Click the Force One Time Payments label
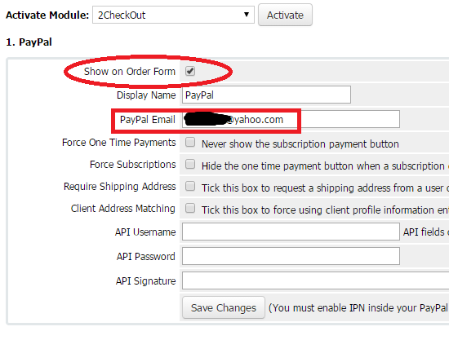Screen dimensions: 449x340 (119, 143)
